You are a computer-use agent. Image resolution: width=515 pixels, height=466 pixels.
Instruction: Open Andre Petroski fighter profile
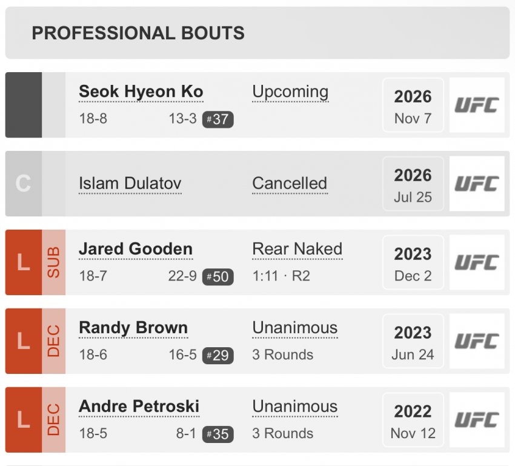[139, 406]
